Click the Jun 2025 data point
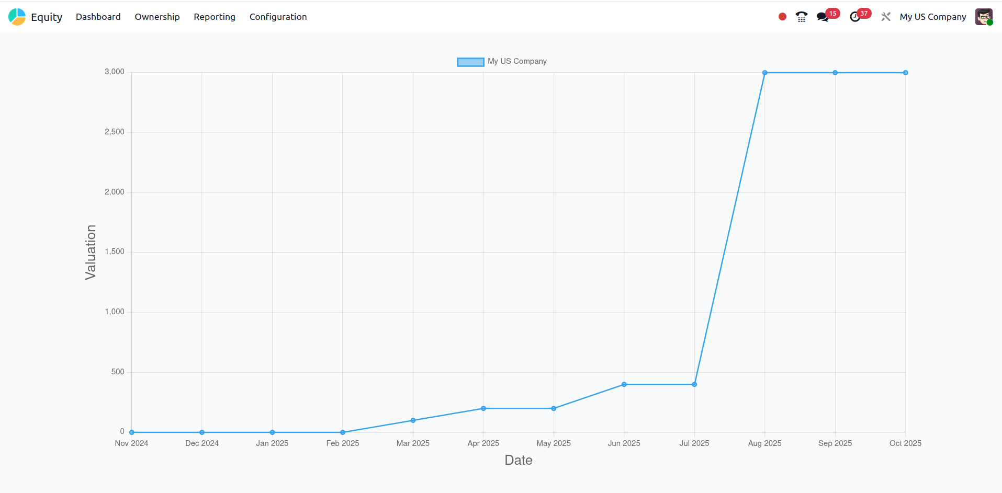 (624, 384)
